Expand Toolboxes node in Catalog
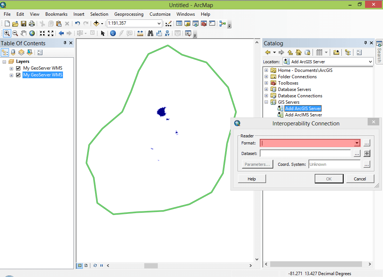Screen dimensions: 383x277 266,83
